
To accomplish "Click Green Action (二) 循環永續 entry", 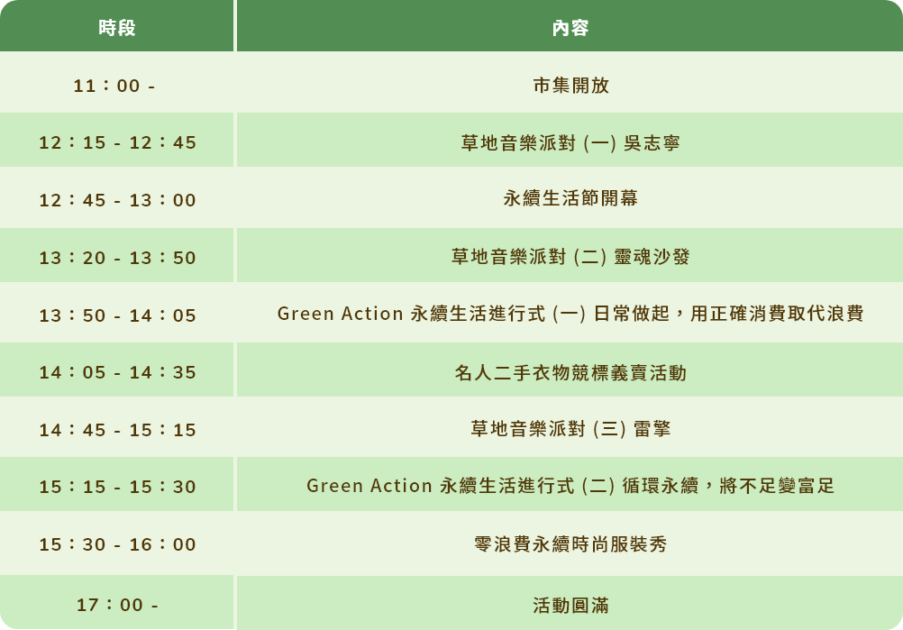I will [x=570, y=487].
